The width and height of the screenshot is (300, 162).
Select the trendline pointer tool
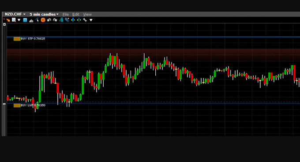coord(37,20)
